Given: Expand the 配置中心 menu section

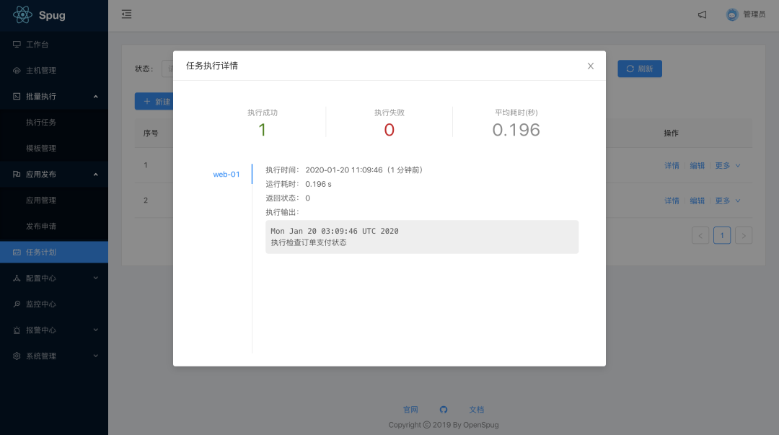Looking at the screenshot, I should point(54,278).
